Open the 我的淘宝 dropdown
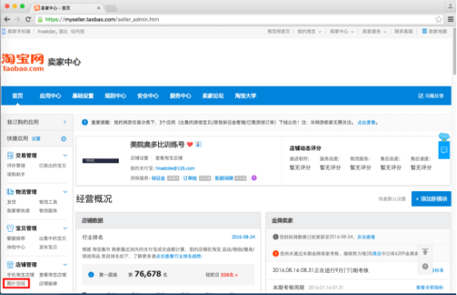Screen dimensions: 457x295 tap(310, 31)
